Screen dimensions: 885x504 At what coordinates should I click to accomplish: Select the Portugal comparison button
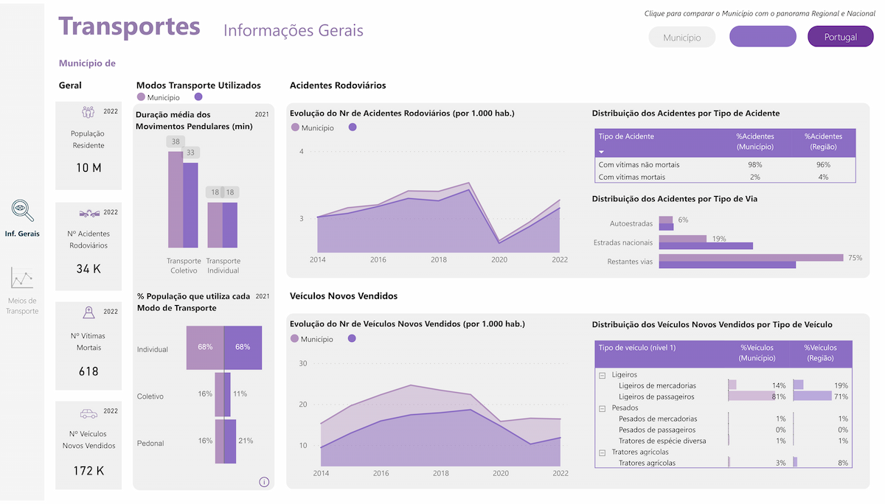point(841,37)
